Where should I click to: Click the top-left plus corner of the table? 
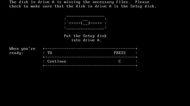coord(44,48)
